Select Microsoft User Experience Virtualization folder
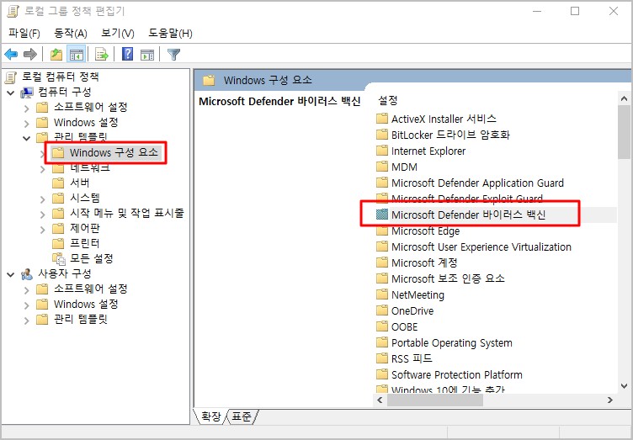The image size is (633, 440). pos(481,247)
